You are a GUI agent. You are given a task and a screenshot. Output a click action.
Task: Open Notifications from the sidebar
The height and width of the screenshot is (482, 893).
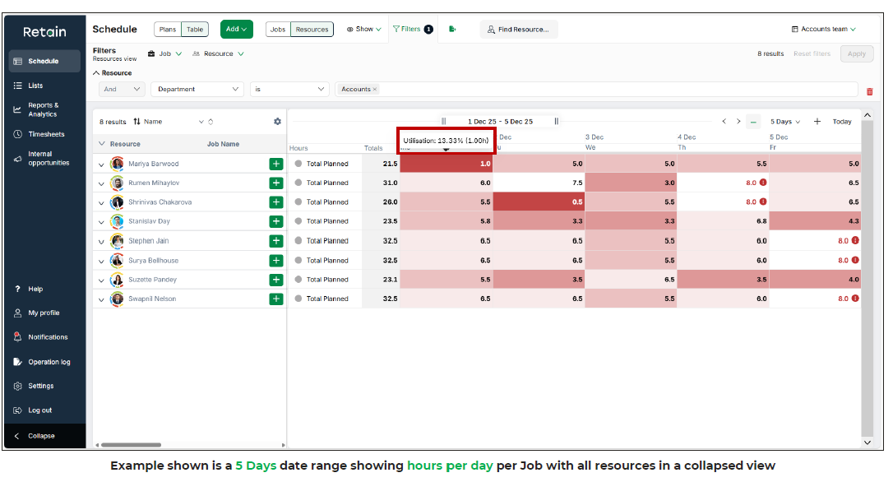pyautogui.click(x=43, y=336)
